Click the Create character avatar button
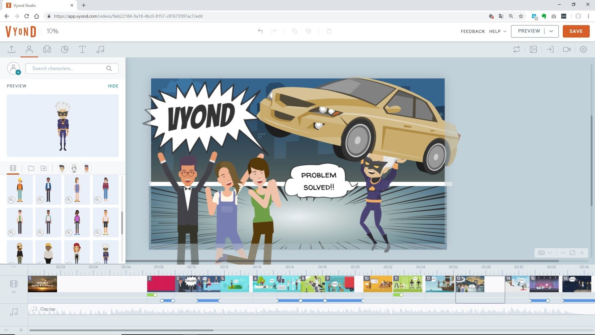Image resolution: width=595 pixels, height=335 pixels. click(14, 69)
